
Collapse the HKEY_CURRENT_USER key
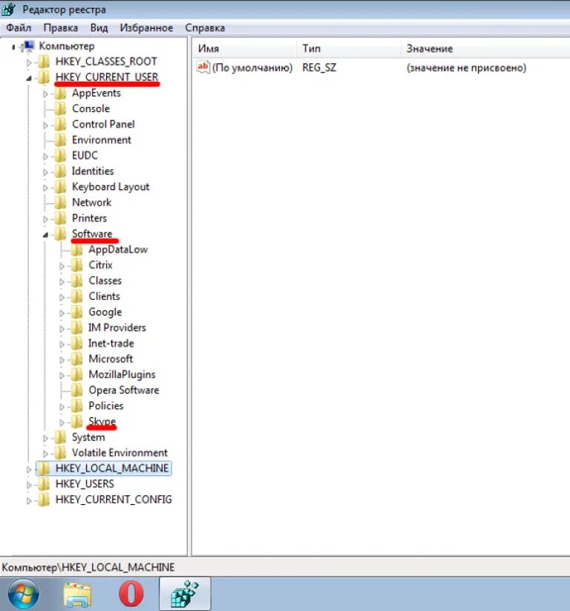[x=29, y=78]
